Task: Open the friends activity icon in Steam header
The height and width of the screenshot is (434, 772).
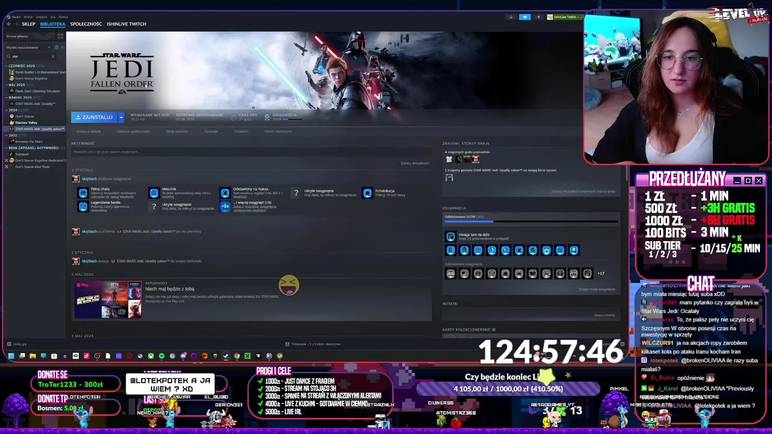Action: (x=511, y=17)
